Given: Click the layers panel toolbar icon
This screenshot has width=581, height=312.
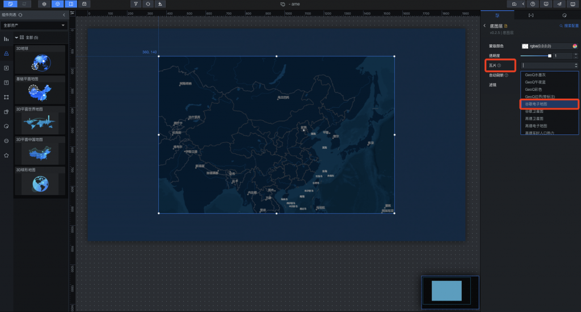Looking at the screenshot, I should coord(44,4).
